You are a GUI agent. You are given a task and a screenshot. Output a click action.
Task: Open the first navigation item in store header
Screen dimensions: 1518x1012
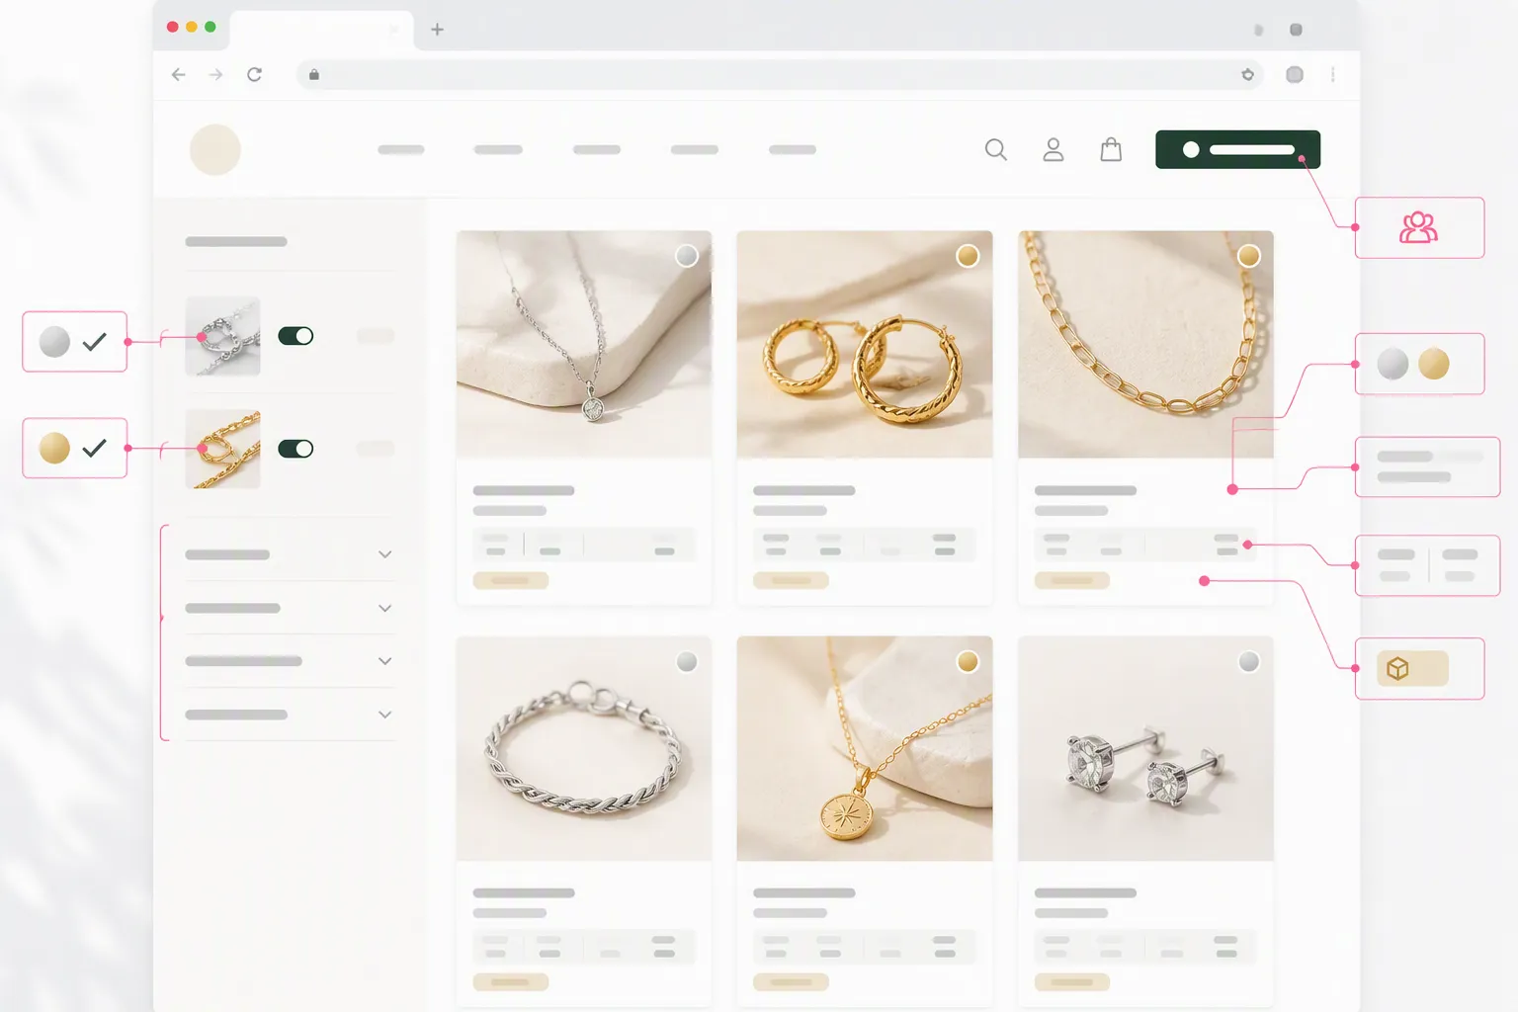[401, 149]
